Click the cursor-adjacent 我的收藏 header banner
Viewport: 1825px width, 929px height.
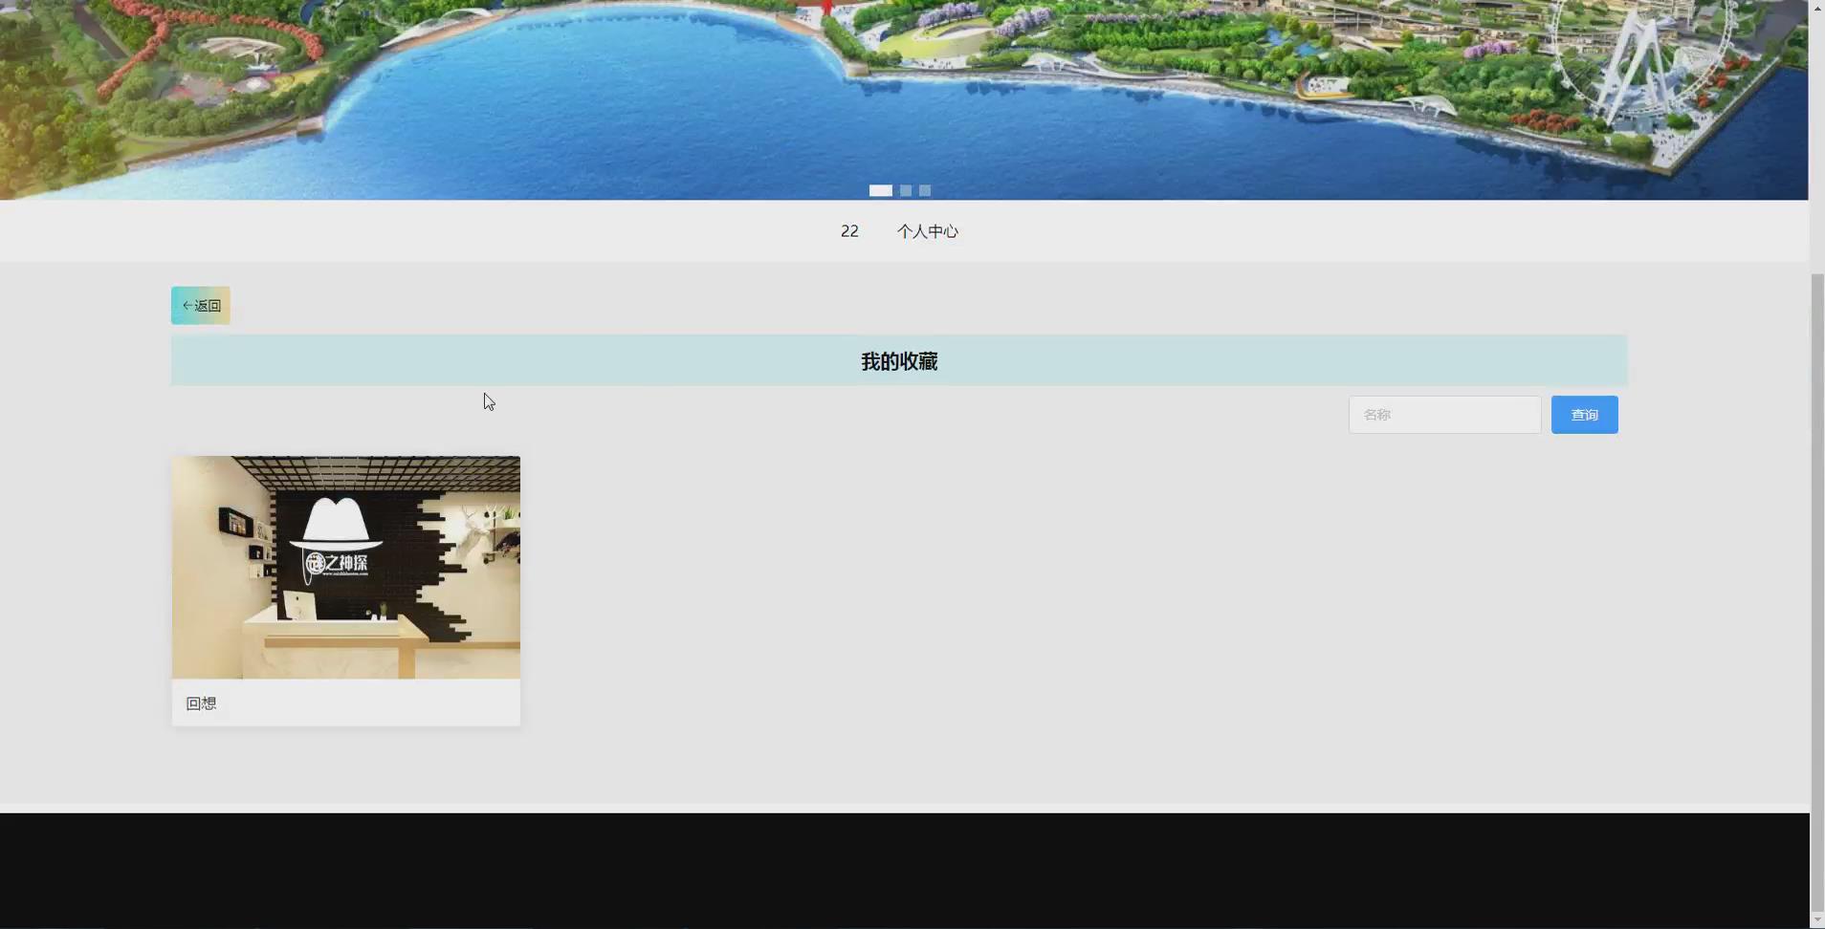click(897, 360)
